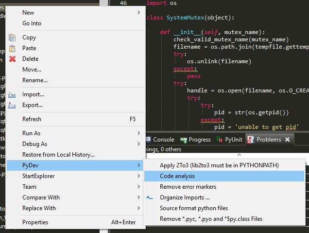Click the pid = str(os.getpid()) line
This screenshot has width=309, height=233.
[x=251, y=112]
